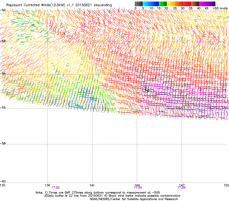Select the brown 35-40 knots legend segment

pyautogui.click(x=195, y=4)
